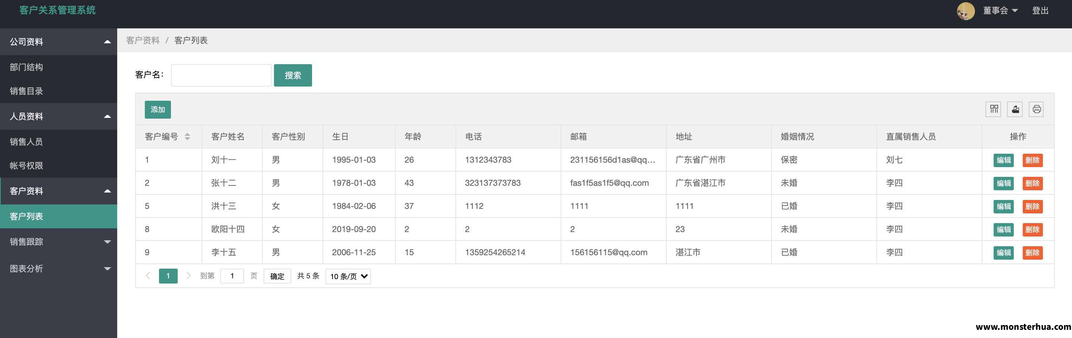Click 编辑 for customer 刘十一
Viewport: 1072px width, 338px height.
pyautogui.click(x=1003, y=160)
